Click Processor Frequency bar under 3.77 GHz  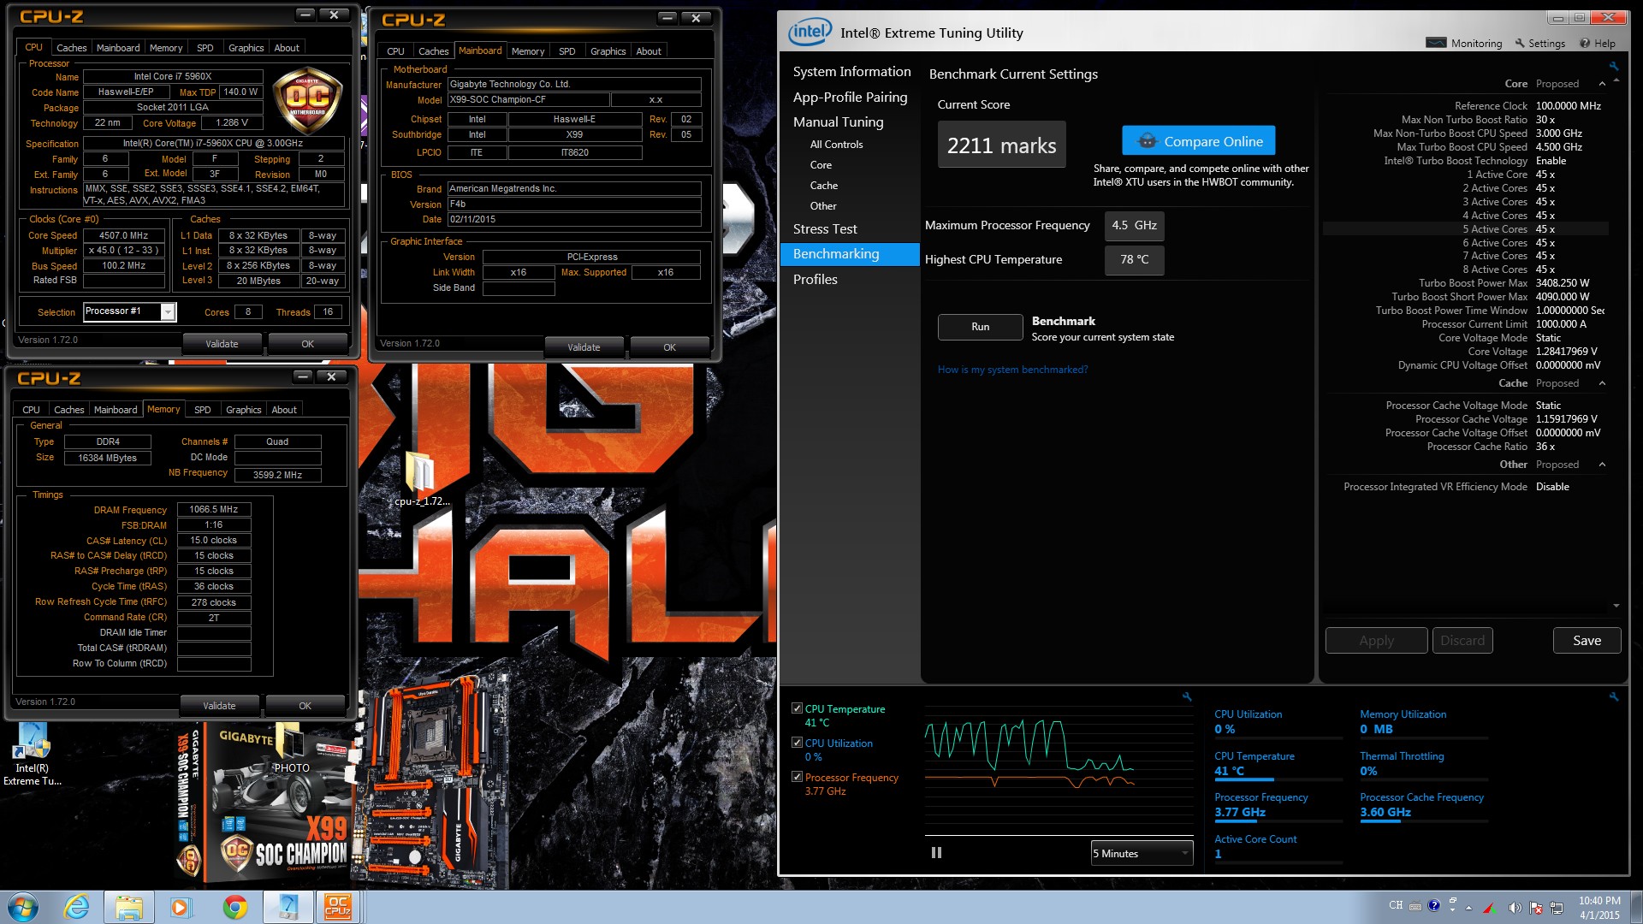coord(1278,821)
